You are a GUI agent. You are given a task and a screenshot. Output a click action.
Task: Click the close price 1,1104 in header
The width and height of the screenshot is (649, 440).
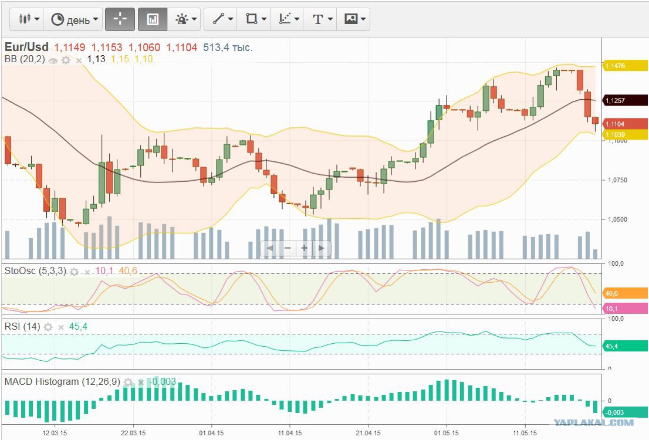coord(182,48)
